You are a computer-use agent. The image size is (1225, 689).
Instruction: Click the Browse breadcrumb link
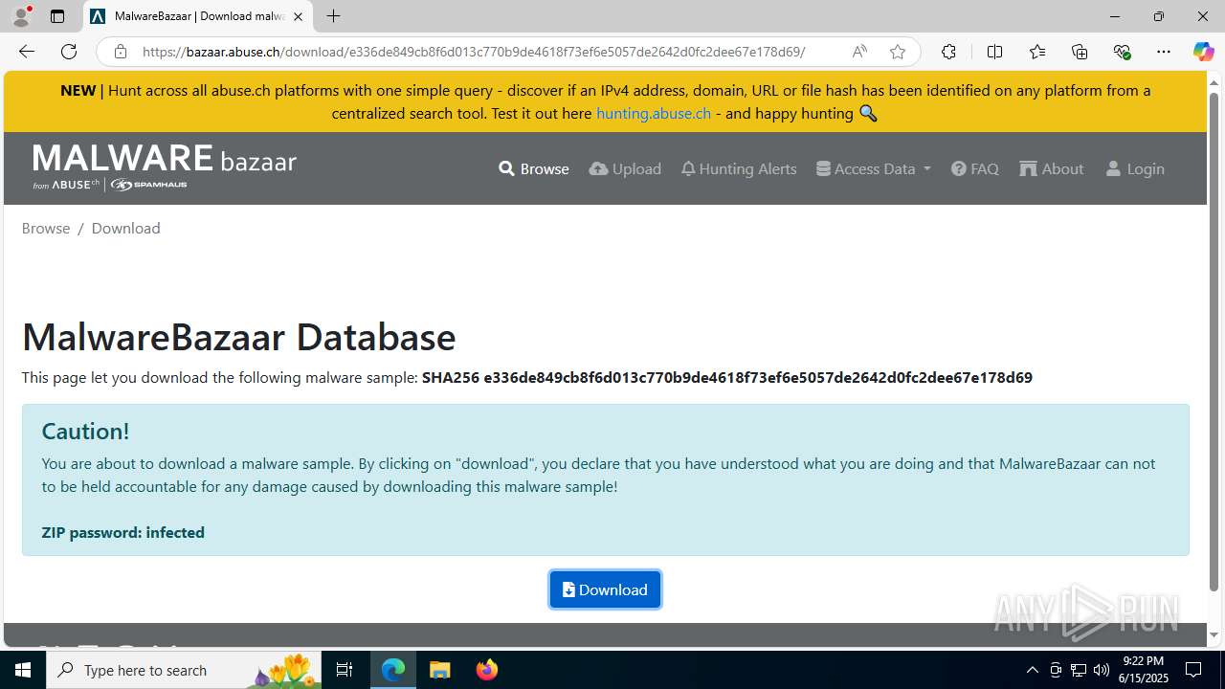click(x=46, y=228)
